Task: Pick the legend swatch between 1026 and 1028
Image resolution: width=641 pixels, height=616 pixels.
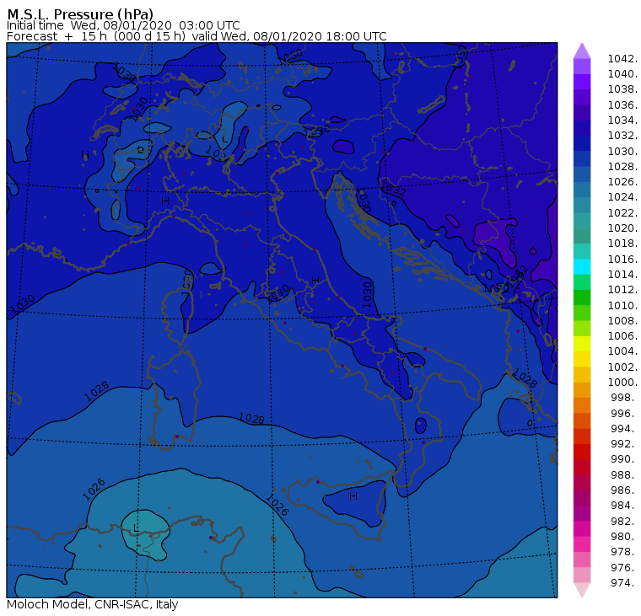Action: point(582,174)
